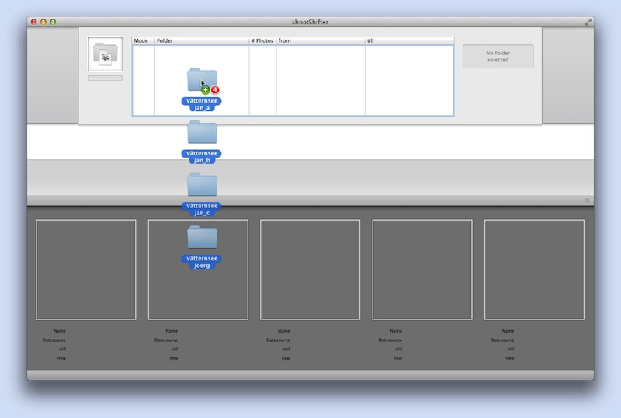Click the vätternsee jan_b folder icon
Screen dimensions: 621x418
[x=202, y=132]
